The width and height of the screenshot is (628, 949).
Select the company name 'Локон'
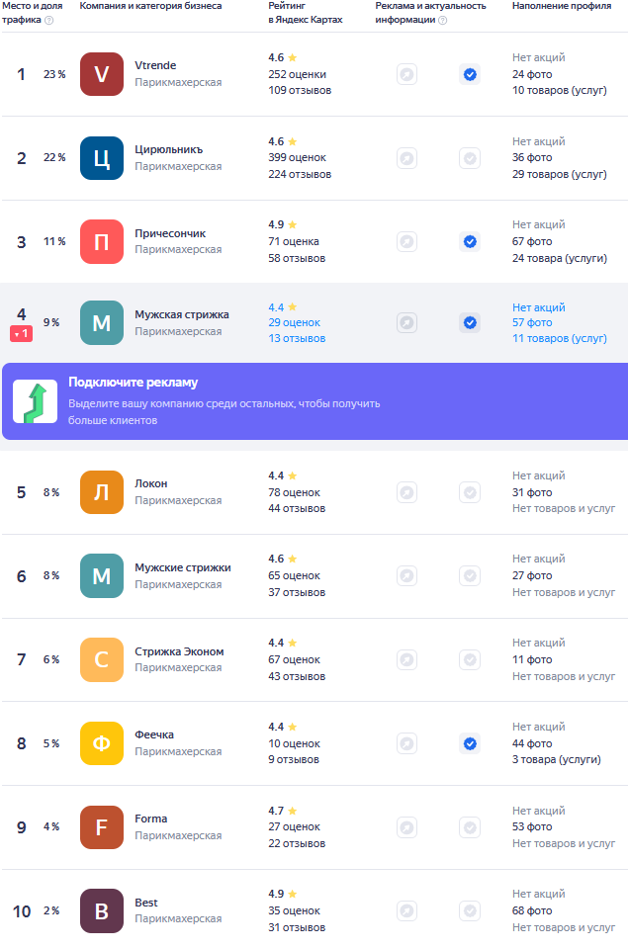pyautogui.click(x=150, y=483)
